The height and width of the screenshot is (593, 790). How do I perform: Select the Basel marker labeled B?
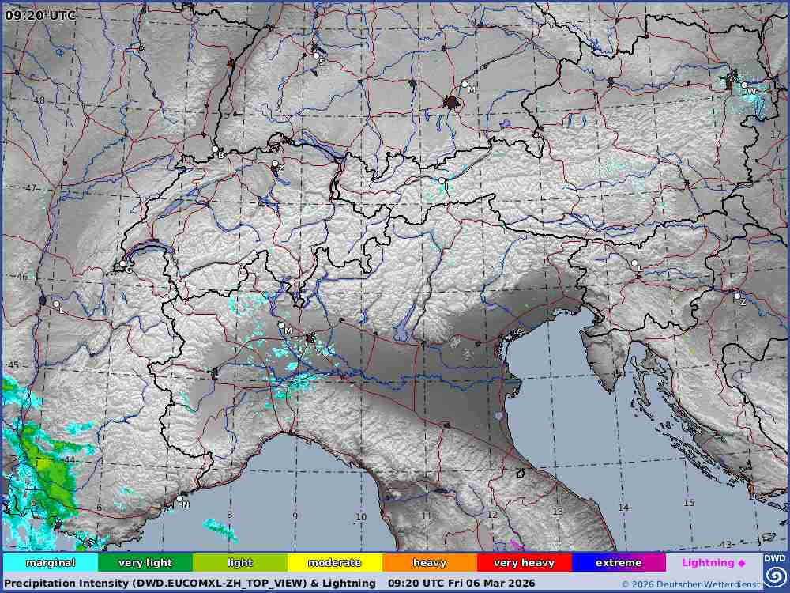[x=215, y=149]
